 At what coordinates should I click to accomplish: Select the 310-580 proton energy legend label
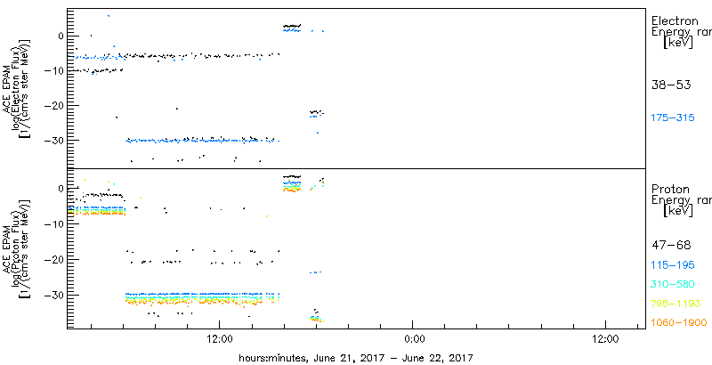pyautogui.click(x=673, y=285)
